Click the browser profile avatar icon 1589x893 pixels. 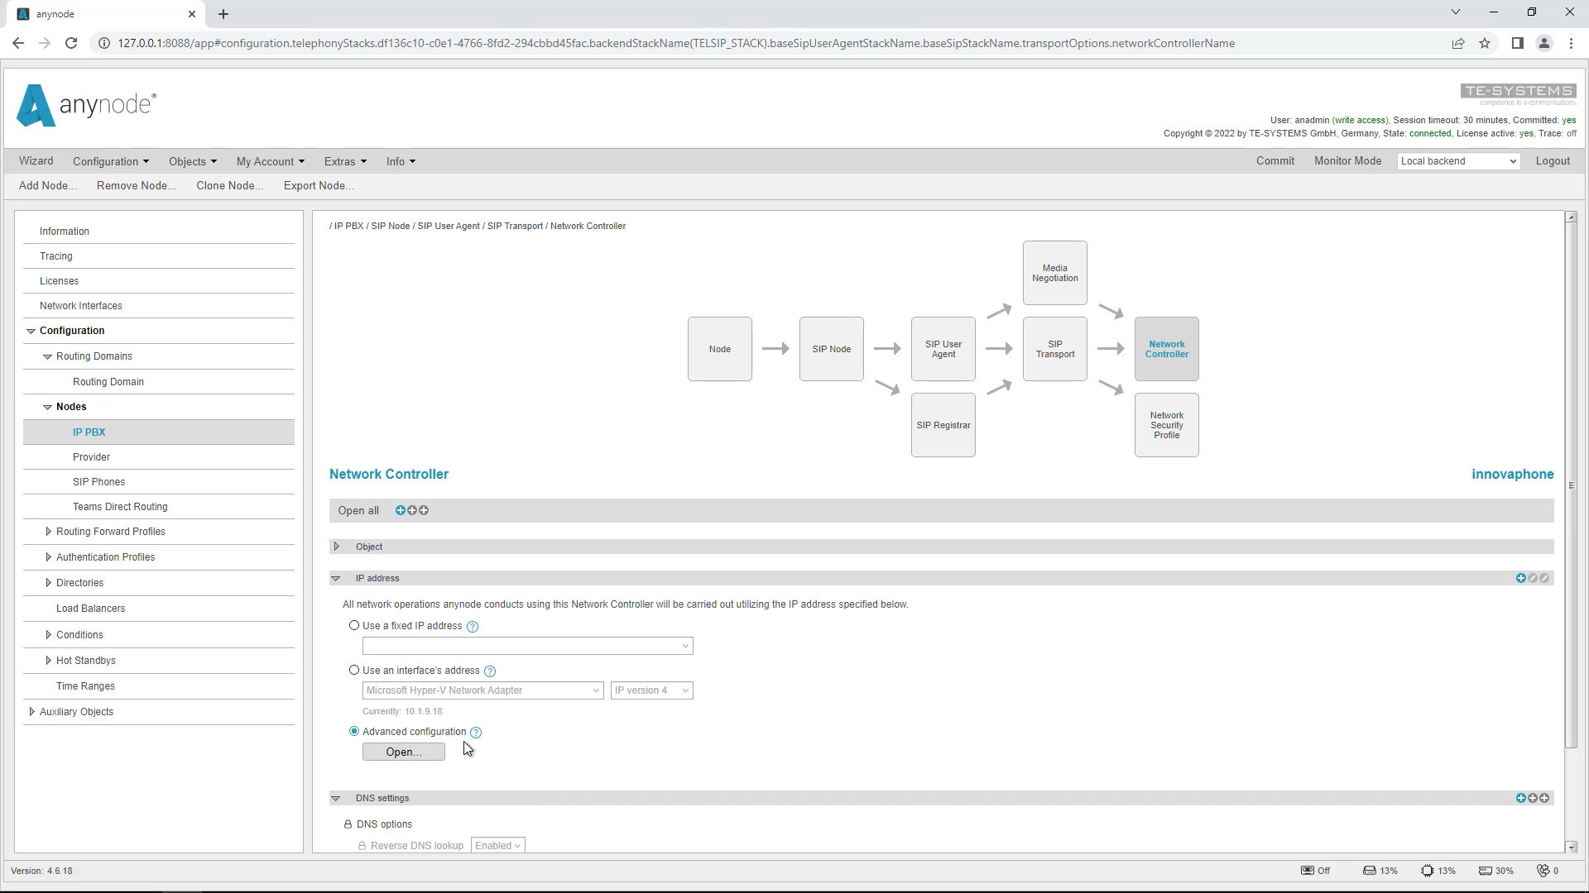1544,43
